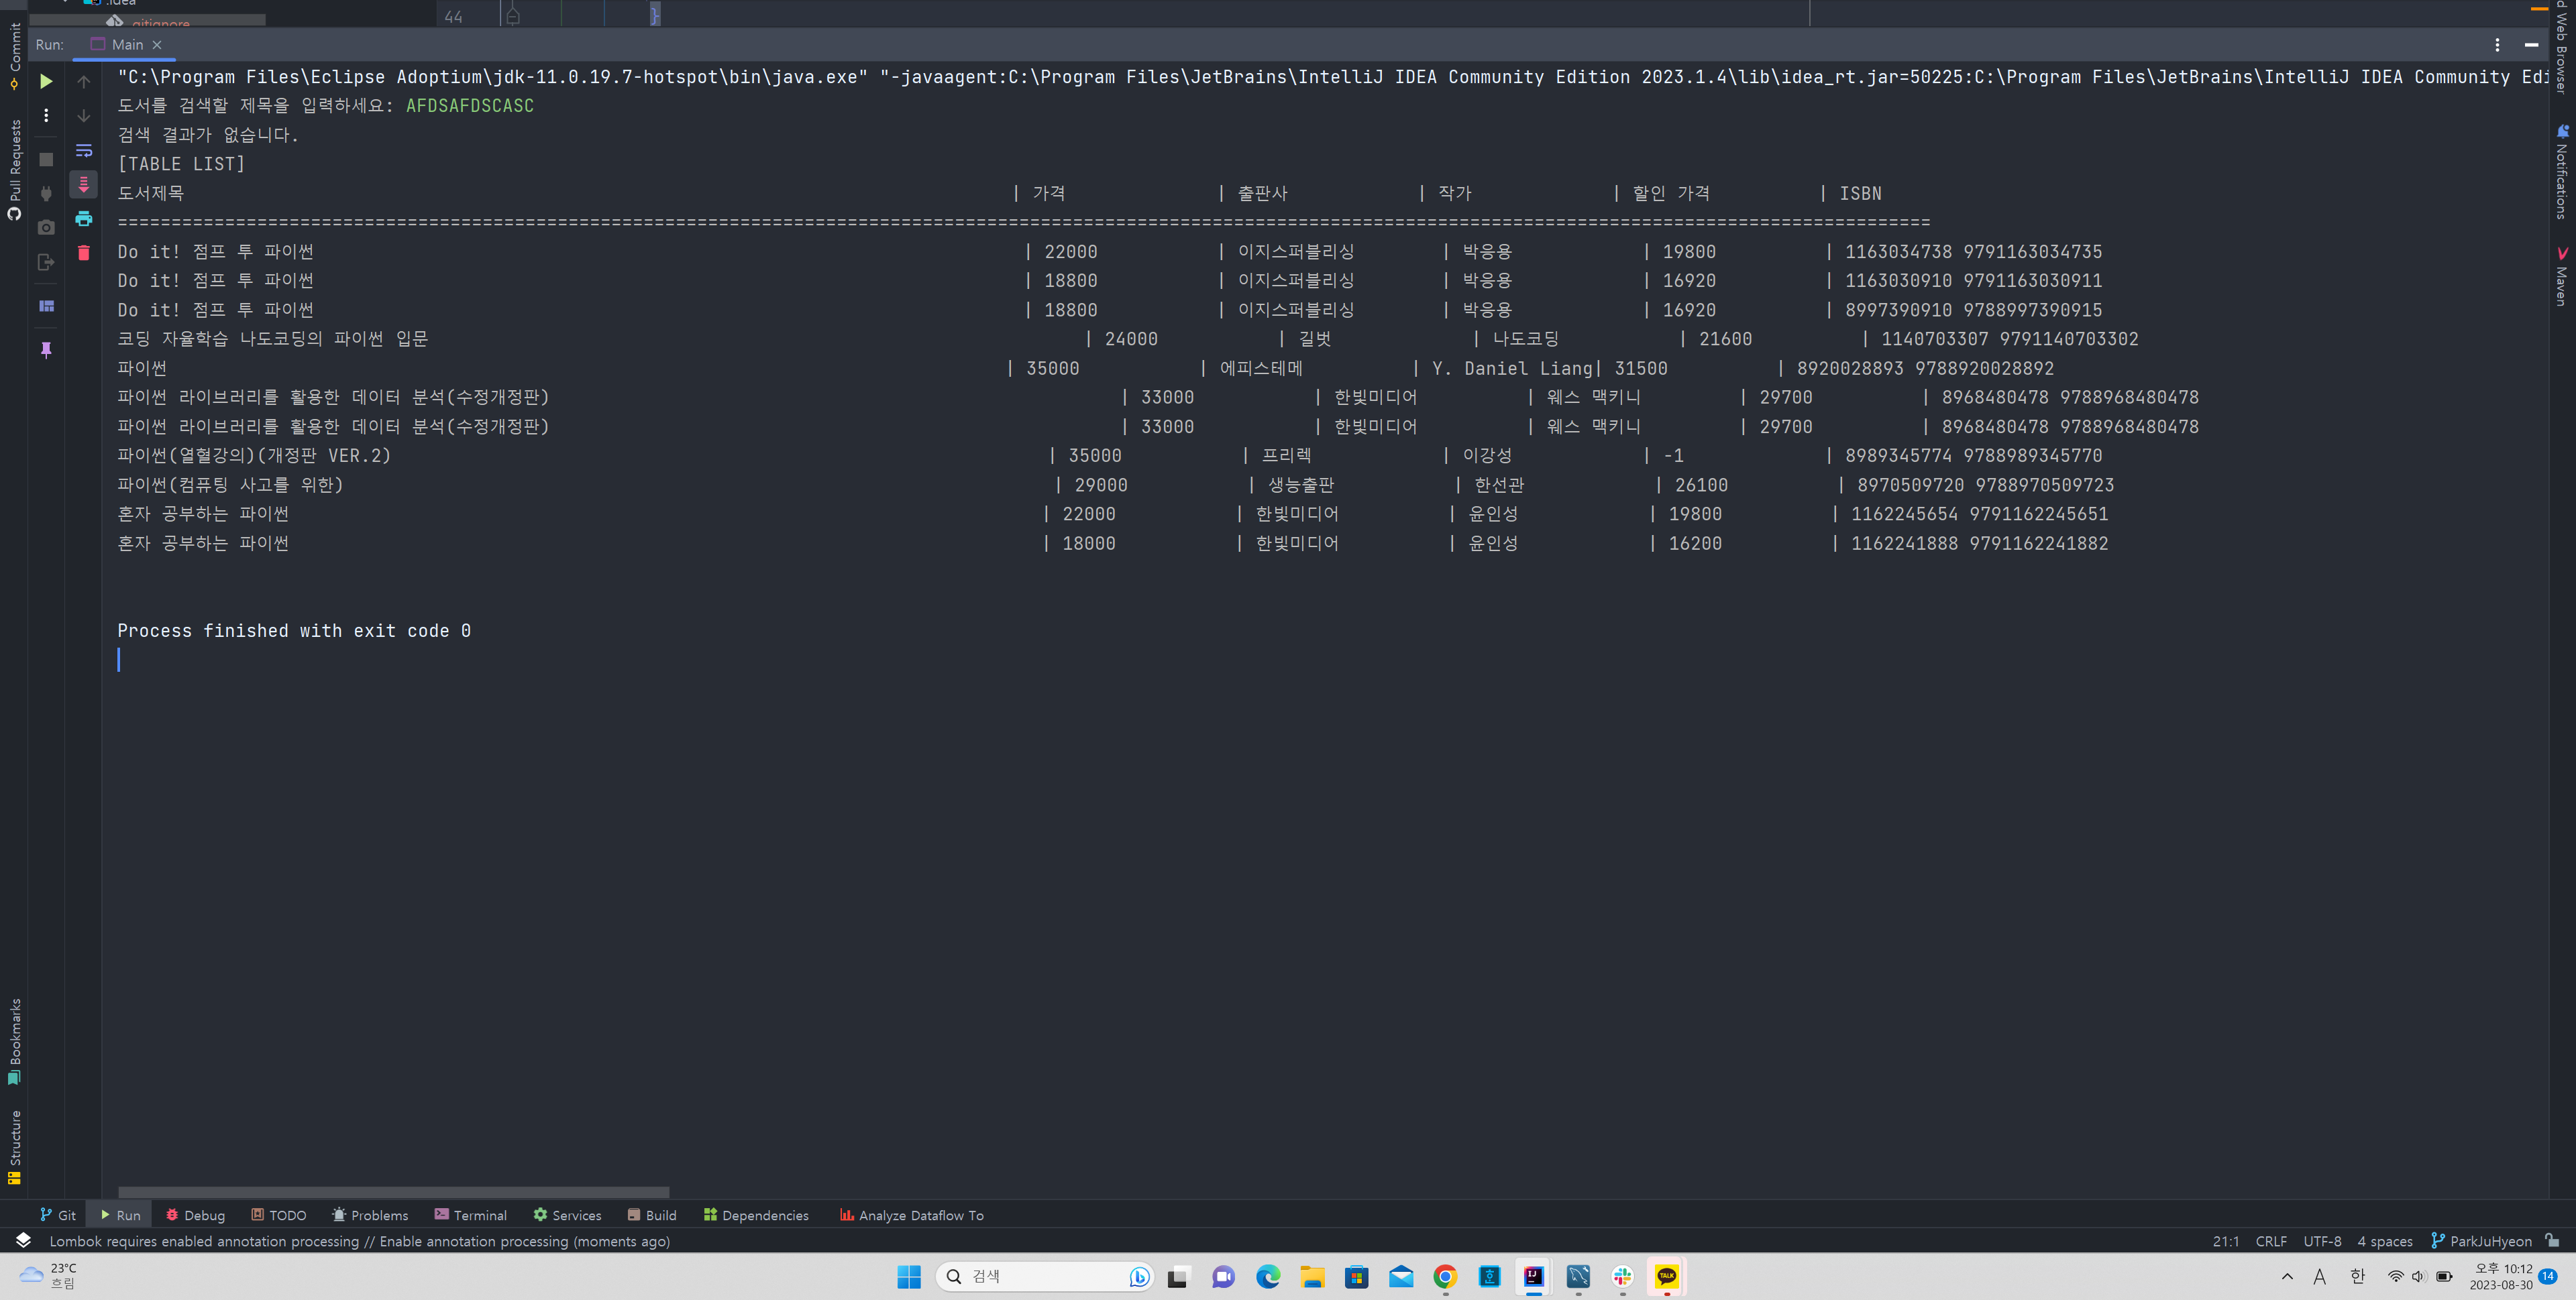The image size is (2576, 1300).
Task: Close the Main run tab
Action: pos(157,45)
